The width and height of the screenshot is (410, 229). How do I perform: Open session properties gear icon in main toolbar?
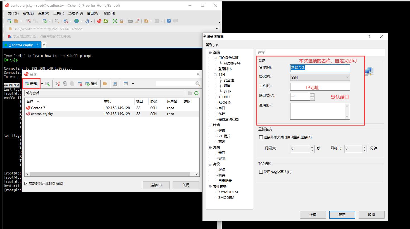[45, 21]
